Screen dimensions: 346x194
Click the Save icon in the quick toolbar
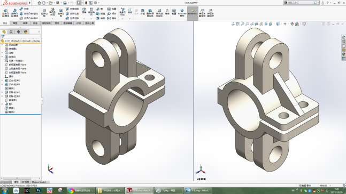(x=58, y=3)
